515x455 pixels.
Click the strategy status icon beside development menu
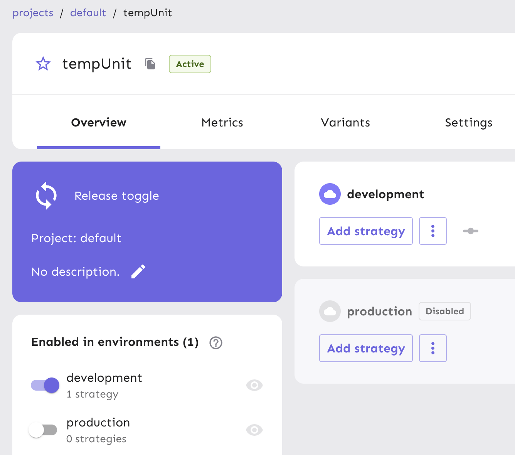(471, 231)
